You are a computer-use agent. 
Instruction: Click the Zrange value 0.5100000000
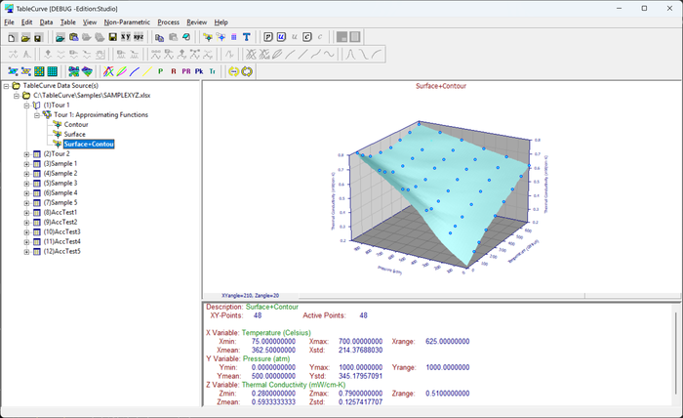pyautogui.click(x=447, y=394)
